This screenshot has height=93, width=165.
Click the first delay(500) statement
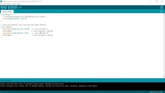pos(7,31)
